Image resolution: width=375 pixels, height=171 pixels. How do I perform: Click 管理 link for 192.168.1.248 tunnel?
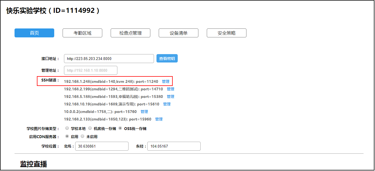(x=166, y=81)
